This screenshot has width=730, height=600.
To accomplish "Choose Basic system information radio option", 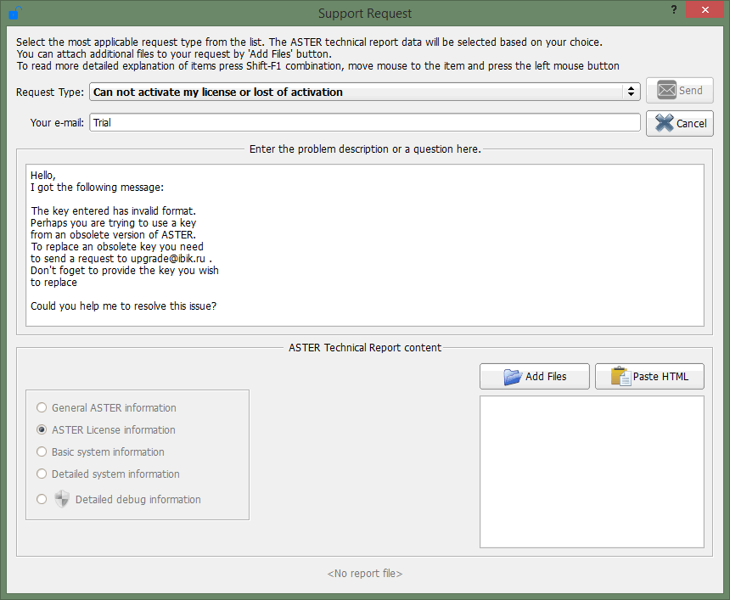I will 42,452.
